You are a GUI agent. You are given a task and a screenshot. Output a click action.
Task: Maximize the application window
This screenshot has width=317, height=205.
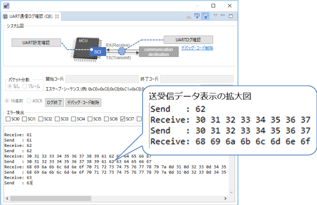point(213,6)
